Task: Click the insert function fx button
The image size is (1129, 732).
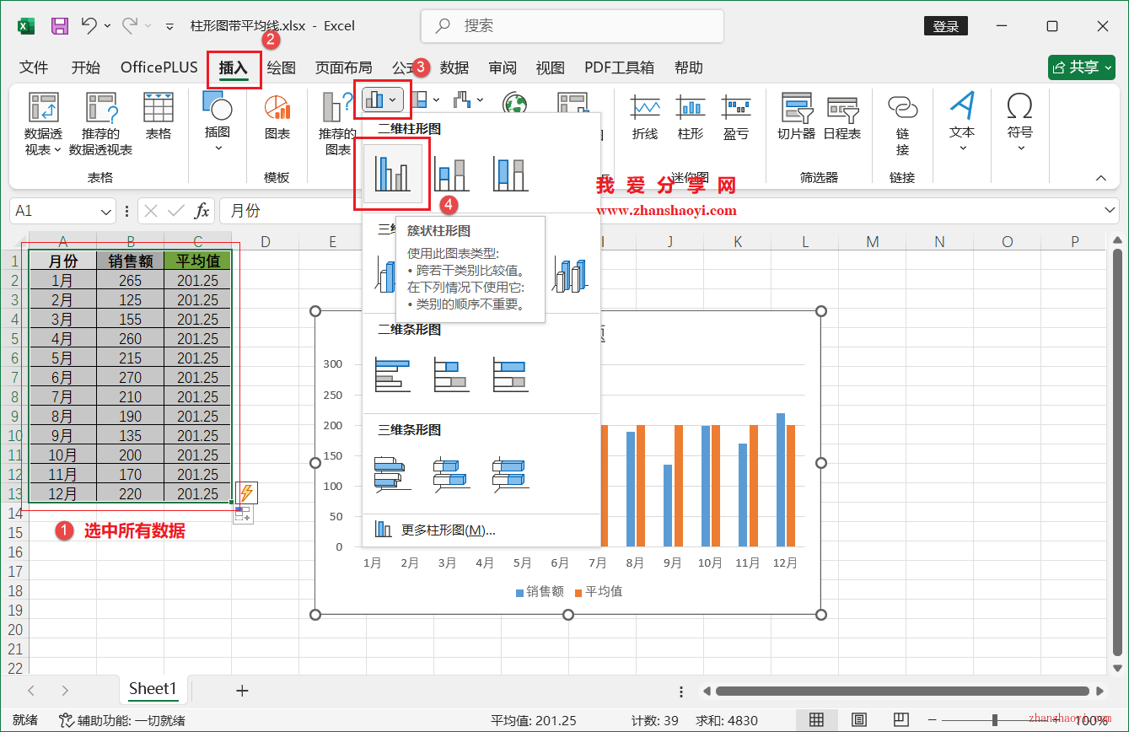Action: (x=202, y=211)
